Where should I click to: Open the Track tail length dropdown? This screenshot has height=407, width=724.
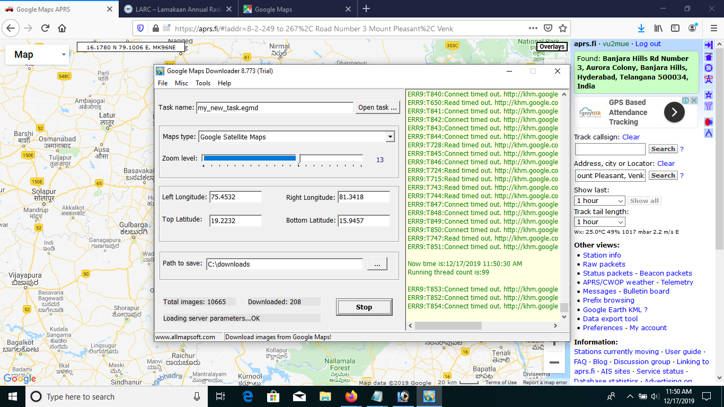point(599,222)
